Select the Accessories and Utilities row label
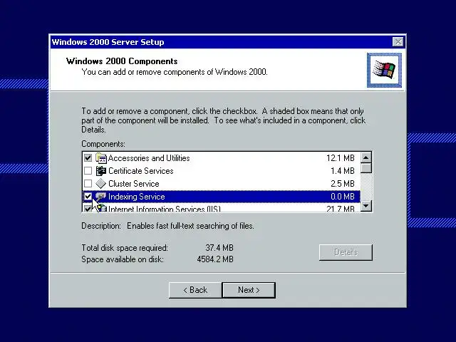 [149, 158]
